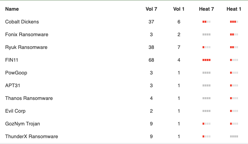248x144 pixels.
Task: Sort by the Vol 7 column header
Action: (x=151, y=9)
